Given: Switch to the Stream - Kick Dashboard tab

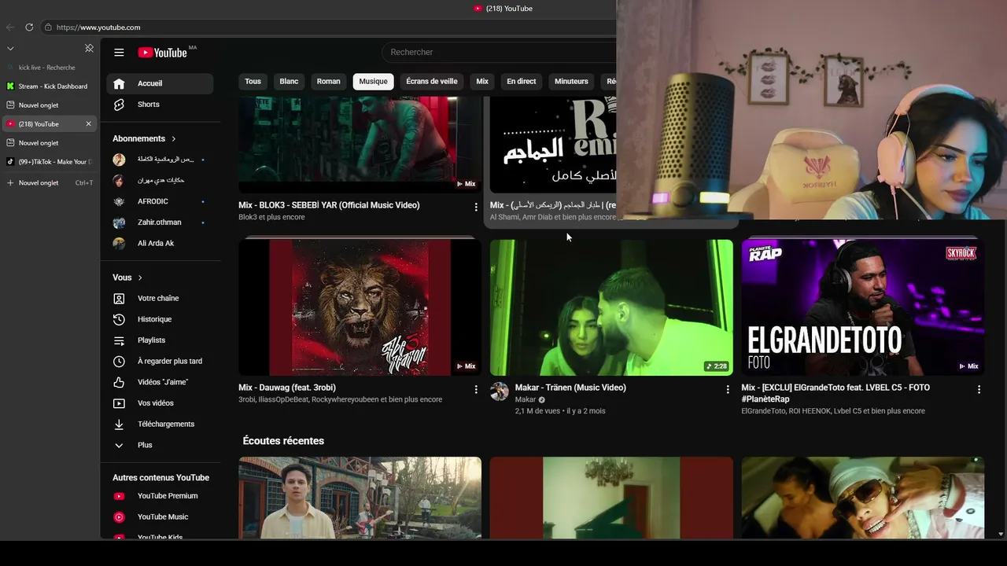Looking at the screenshot, I should 49,86.
